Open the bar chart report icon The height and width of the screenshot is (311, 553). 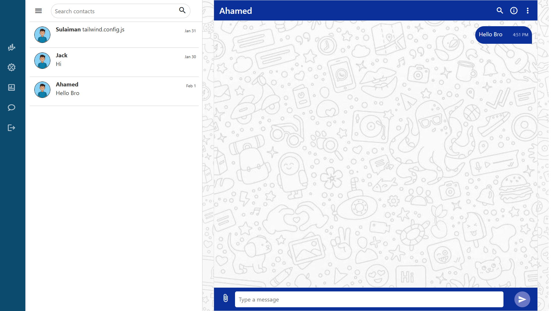coord(12,88)
